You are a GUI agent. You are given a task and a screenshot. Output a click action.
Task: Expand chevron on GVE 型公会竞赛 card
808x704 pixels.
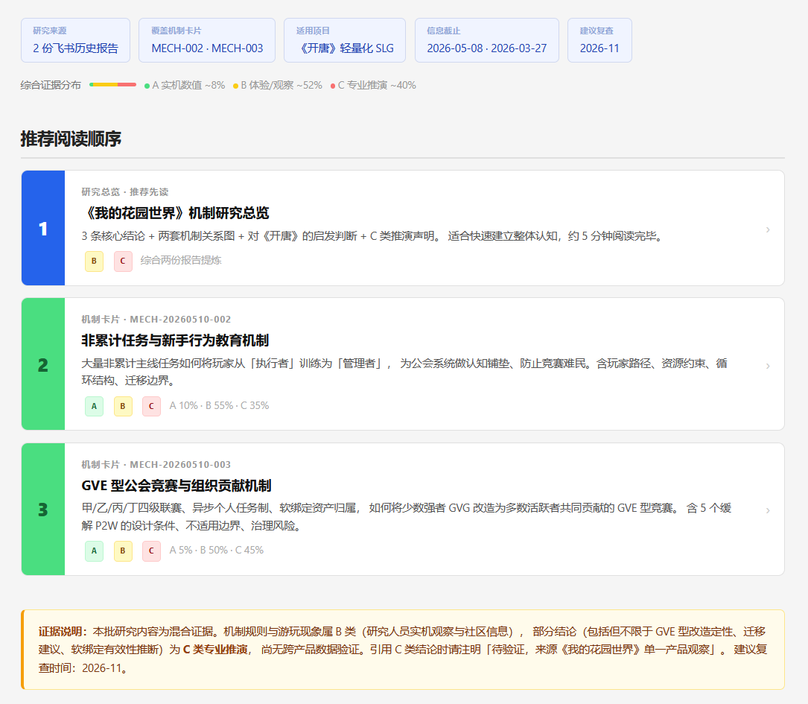[x=768, y=510]
